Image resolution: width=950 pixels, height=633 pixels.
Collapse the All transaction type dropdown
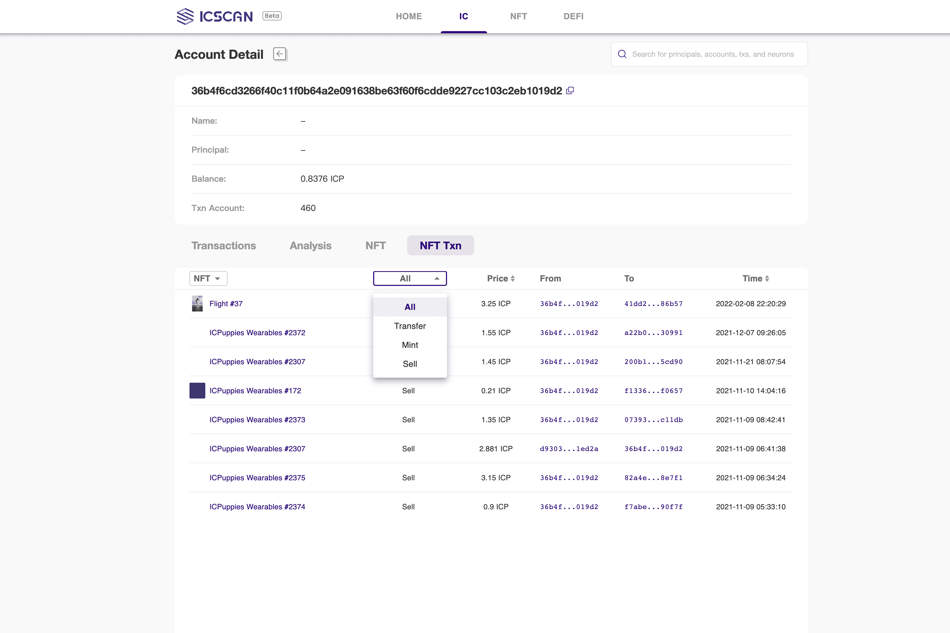pos(410,279)
